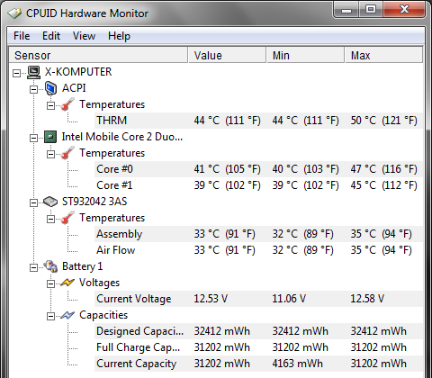Open the View menu
Viewport: 432px width, 378px height.
pyautogui.click(x=84, y=36)
